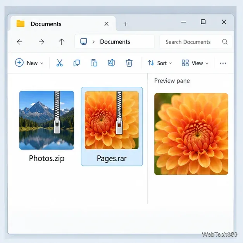Click Documents in the address bar
The height and width of the screenshot is (243, 243).
[115, 42]
